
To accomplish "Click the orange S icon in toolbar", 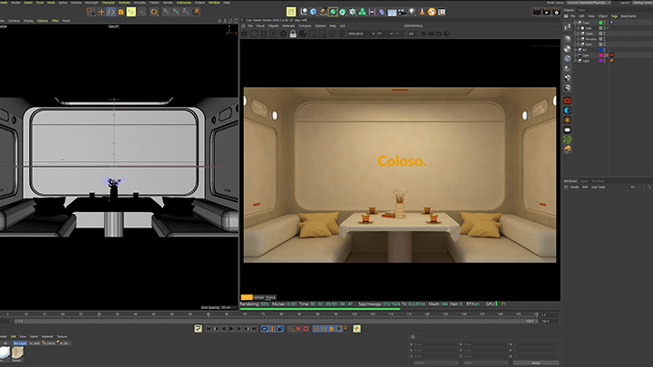I will [432, 12].
